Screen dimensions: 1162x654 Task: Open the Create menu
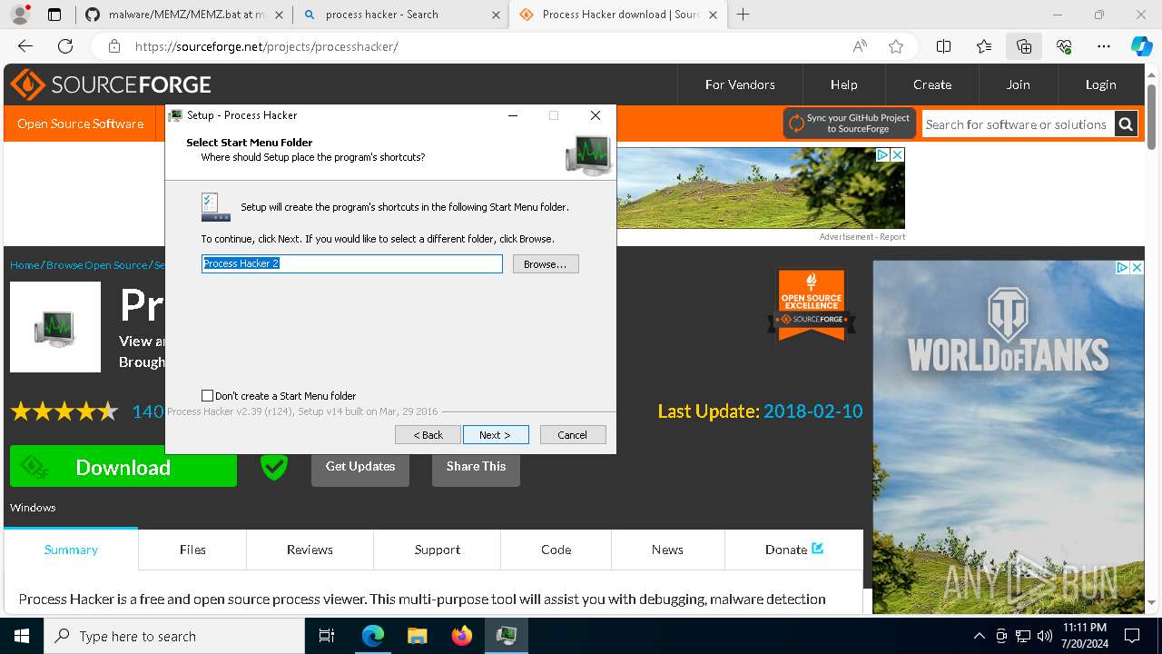click(932, 84)
